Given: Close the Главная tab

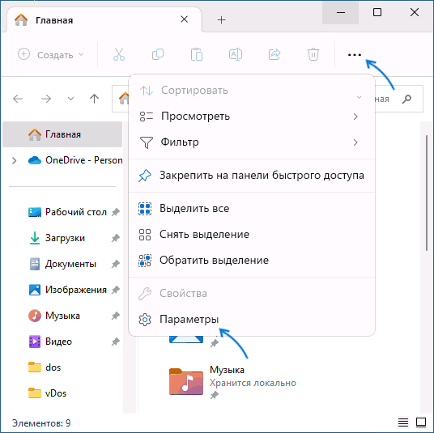Looking at the screenshot, I should (x=184, y=19).
